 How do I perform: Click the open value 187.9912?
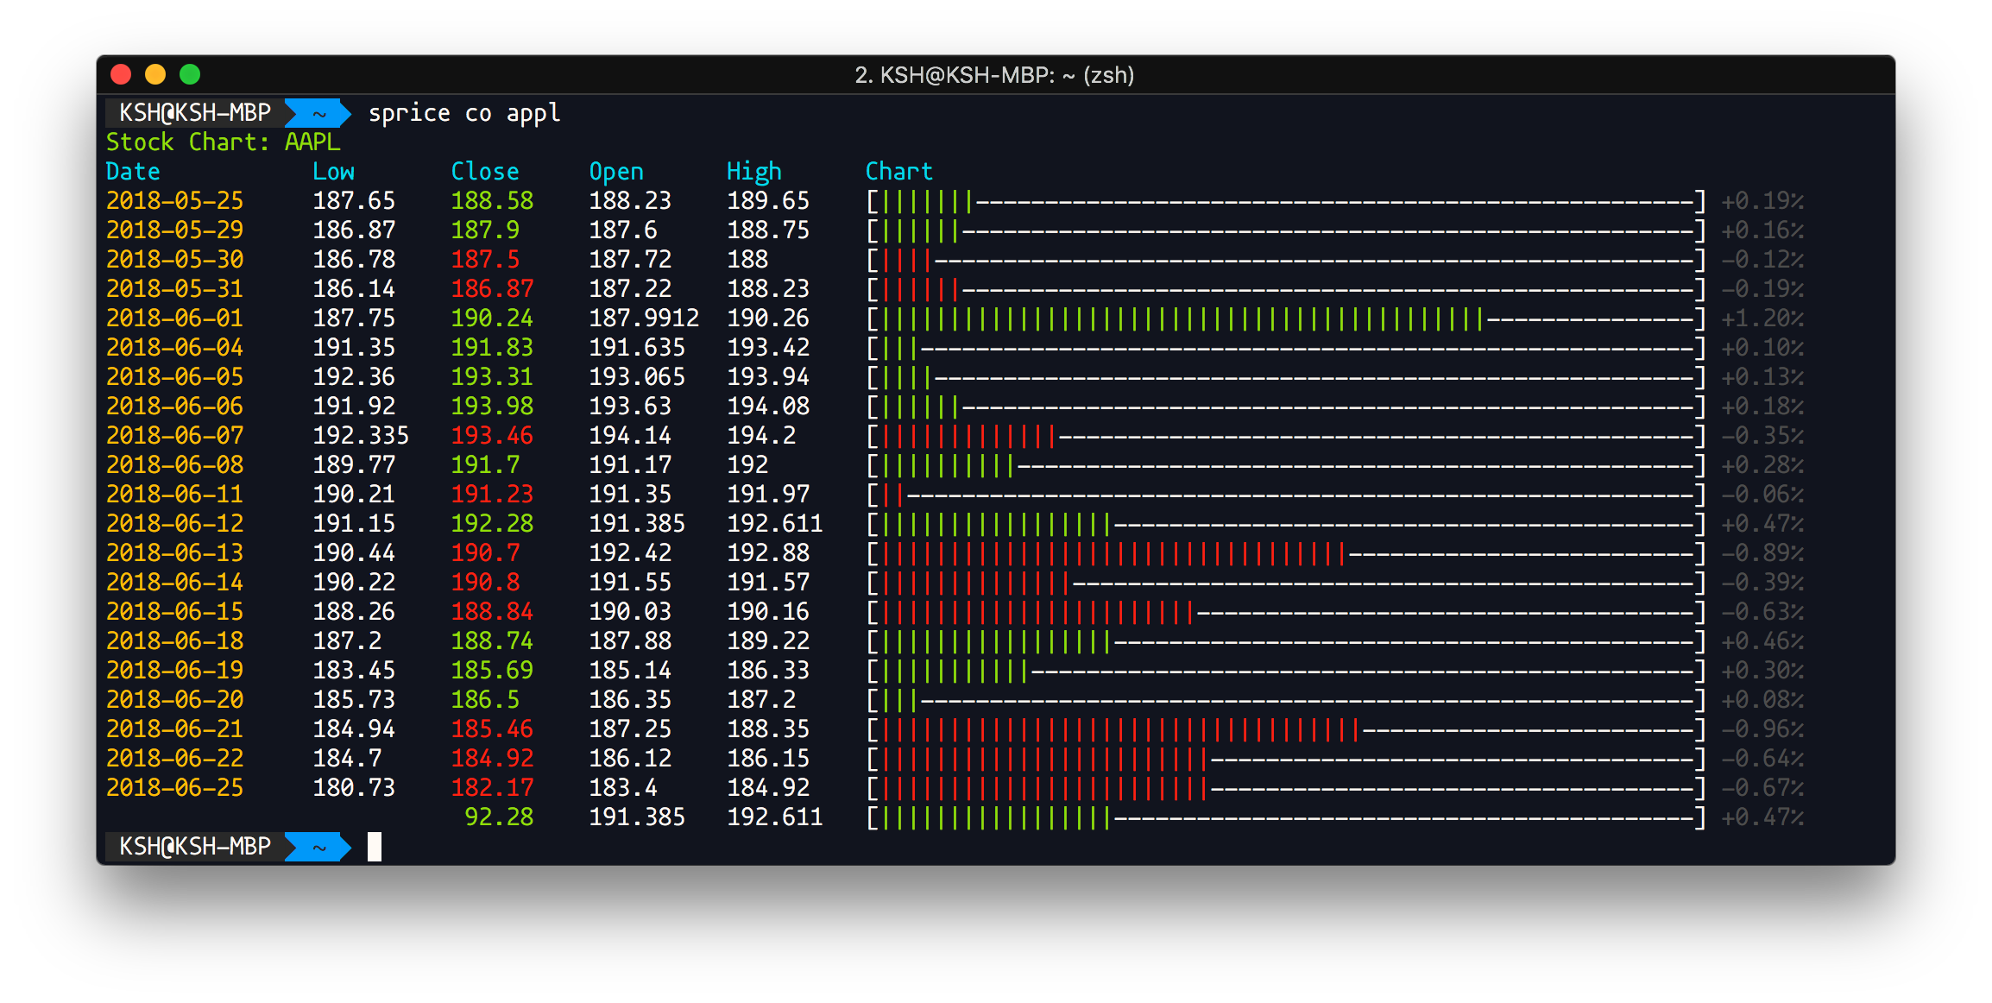[644, 318]
